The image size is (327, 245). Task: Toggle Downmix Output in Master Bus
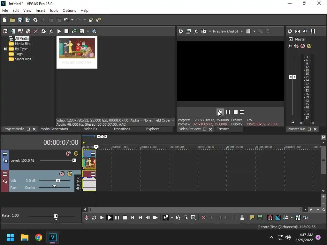click(x=298, y=31)
